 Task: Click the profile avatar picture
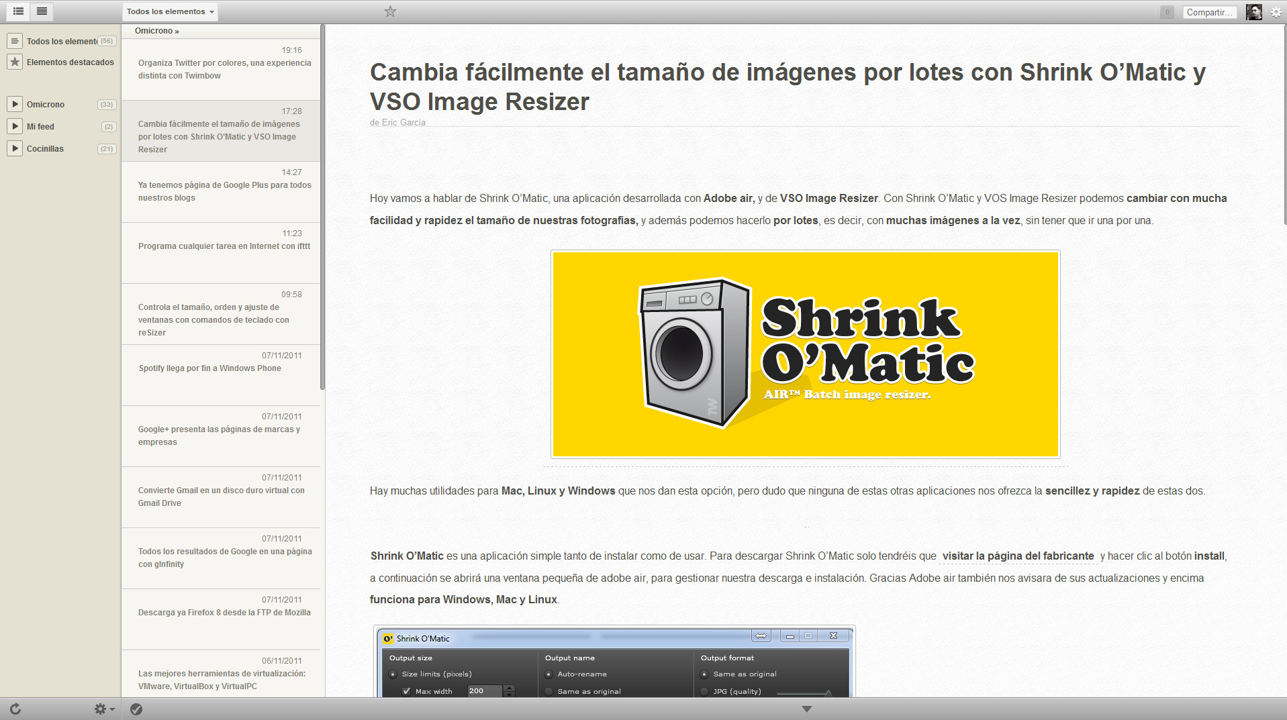[x=1253, y=11]
